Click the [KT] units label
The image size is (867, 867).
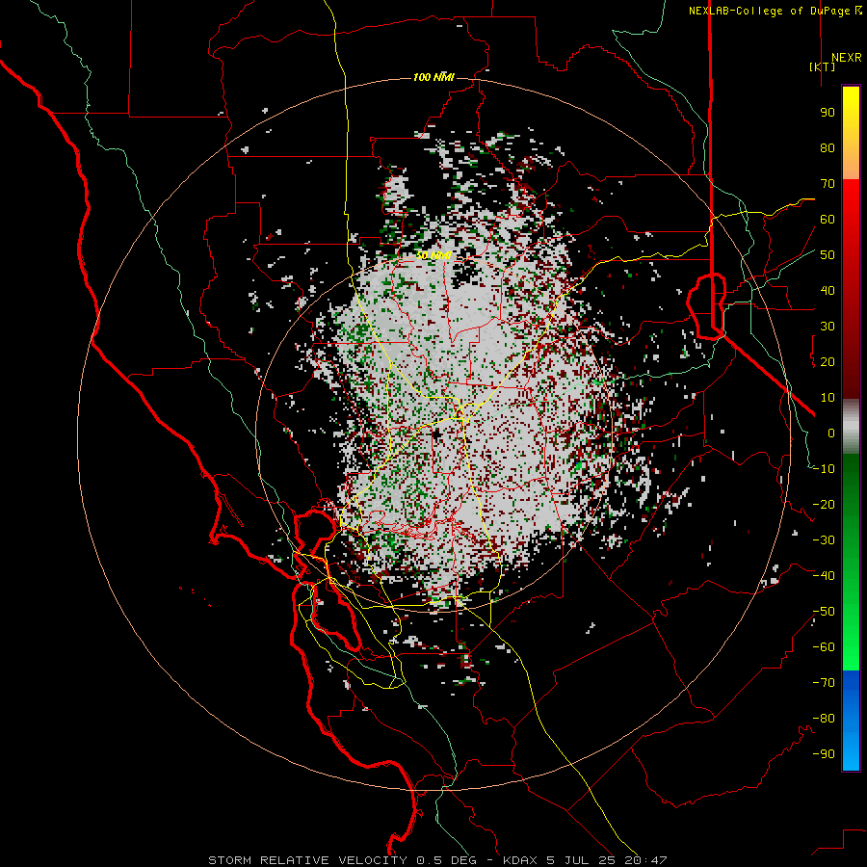823,66
